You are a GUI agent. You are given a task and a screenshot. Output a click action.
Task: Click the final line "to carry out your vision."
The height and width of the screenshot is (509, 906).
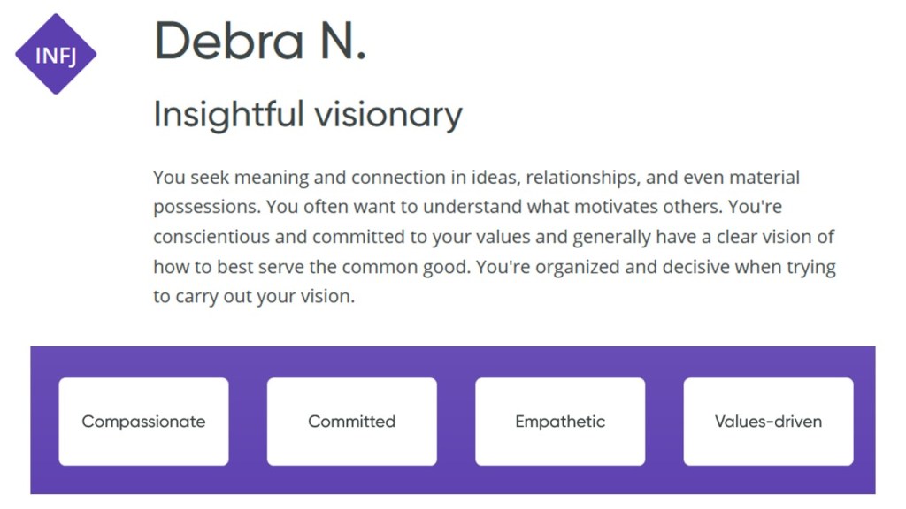[253, 297]
